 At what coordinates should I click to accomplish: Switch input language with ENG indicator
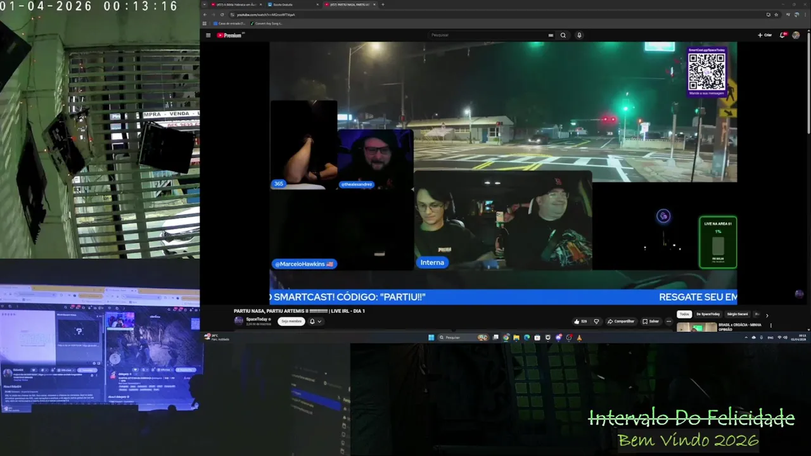coord(770,338)
